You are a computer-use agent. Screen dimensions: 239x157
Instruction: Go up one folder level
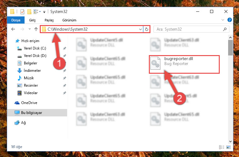tap(36, 29)
